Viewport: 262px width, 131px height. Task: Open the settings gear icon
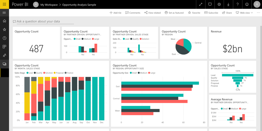pyautogui.click(x=219, y=4)
